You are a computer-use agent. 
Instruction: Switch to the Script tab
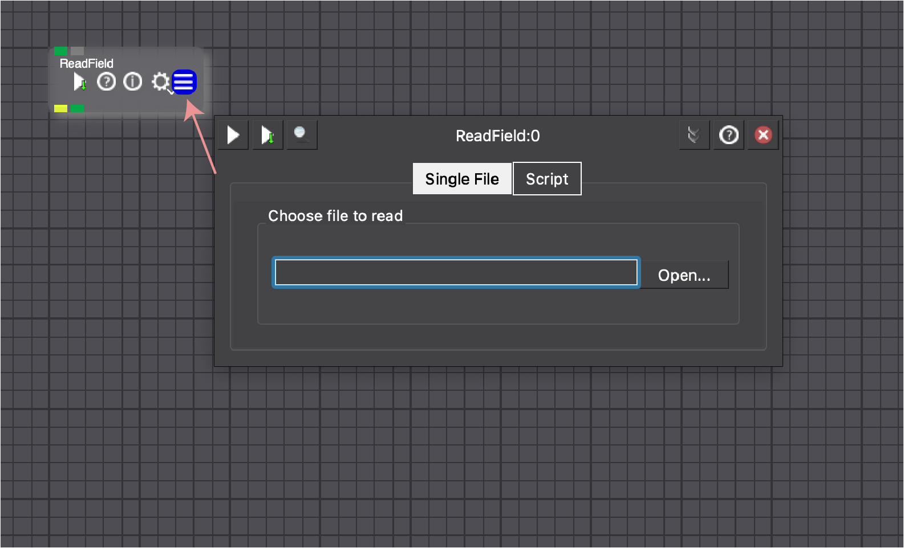tap(547, 179)
